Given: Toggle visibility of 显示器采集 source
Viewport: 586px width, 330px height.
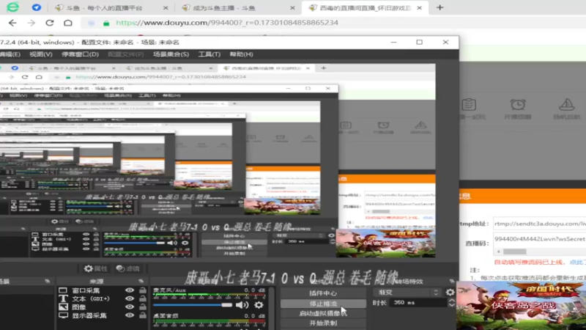Looking at the screenshot, I should click(130, 315).
